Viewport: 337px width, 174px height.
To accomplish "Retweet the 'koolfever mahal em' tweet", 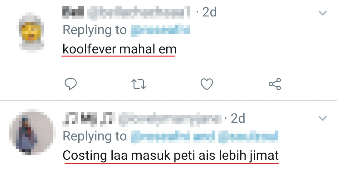I will coord(139,84).
